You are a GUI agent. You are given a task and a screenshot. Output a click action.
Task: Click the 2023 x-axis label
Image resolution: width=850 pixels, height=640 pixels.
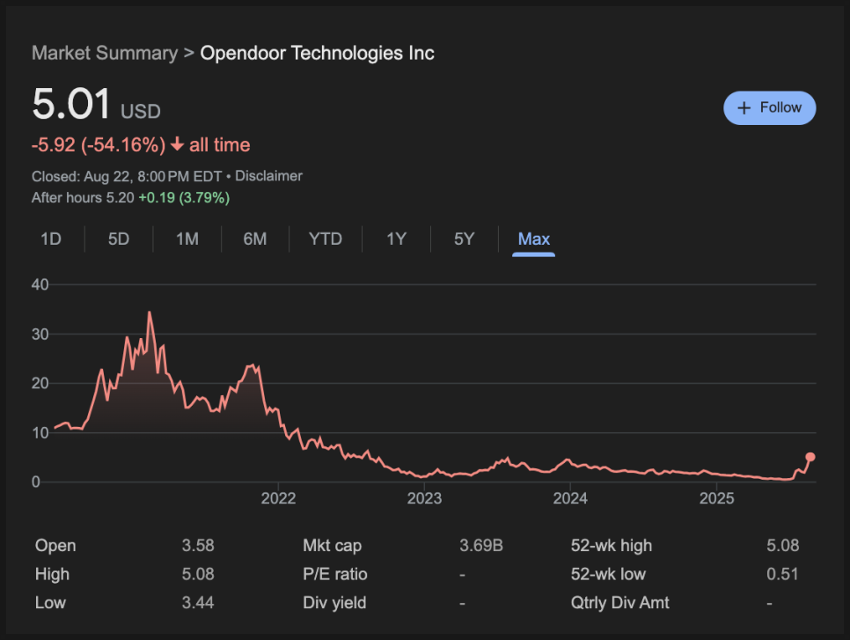[x=424, y=498]
